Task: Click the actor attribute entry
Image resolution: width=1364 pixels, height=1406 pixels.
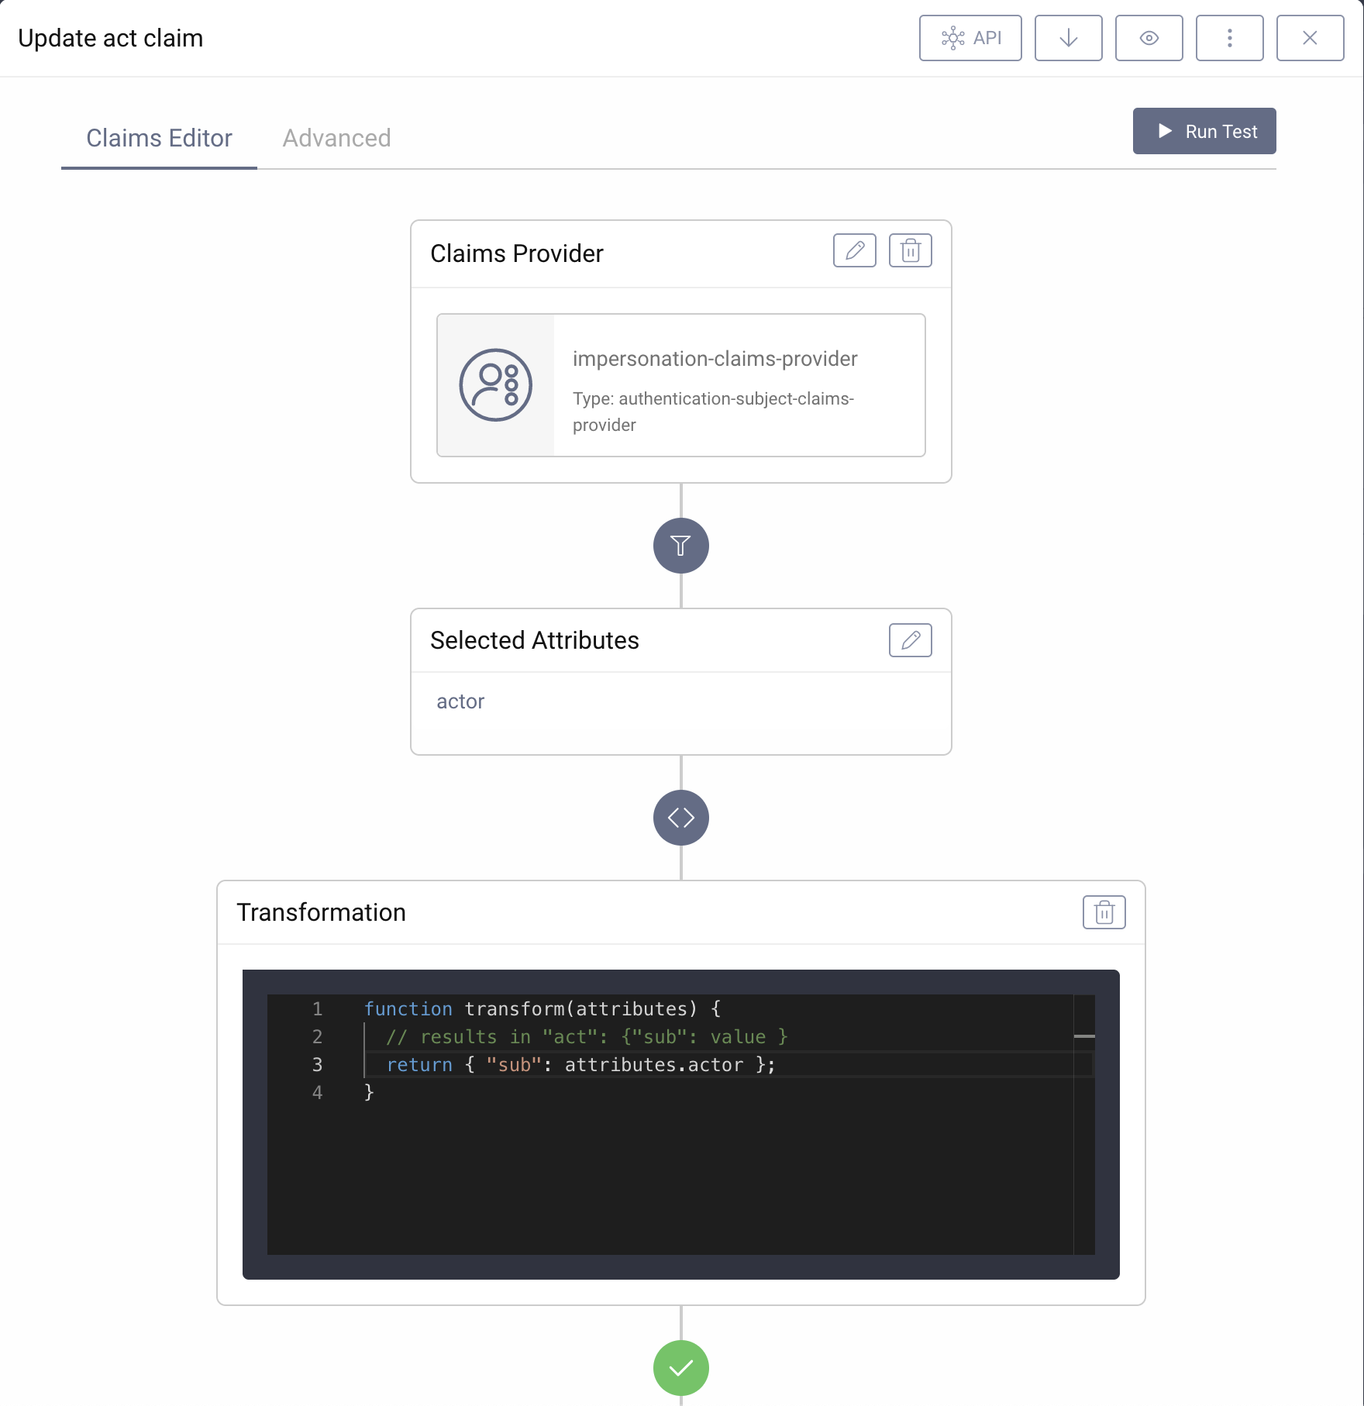Action: pyautogui.click(x=460, y=701)
